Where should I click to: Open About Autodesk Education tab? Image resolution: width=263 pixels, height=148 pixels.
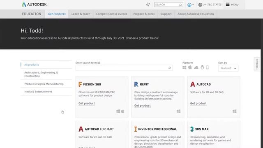pos(196,14)
